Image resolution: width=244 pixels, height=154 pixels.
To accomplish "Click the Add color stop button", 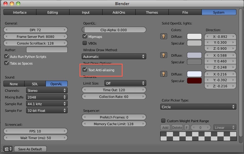I will [165, 128].
